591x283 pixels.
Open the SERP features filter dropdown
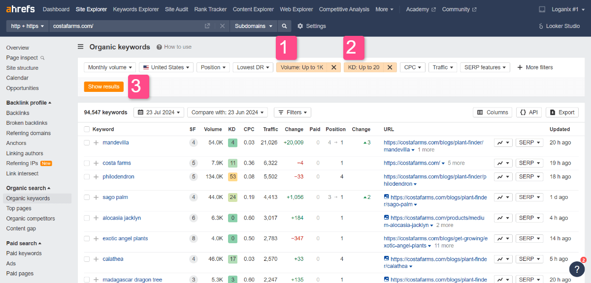485,67
